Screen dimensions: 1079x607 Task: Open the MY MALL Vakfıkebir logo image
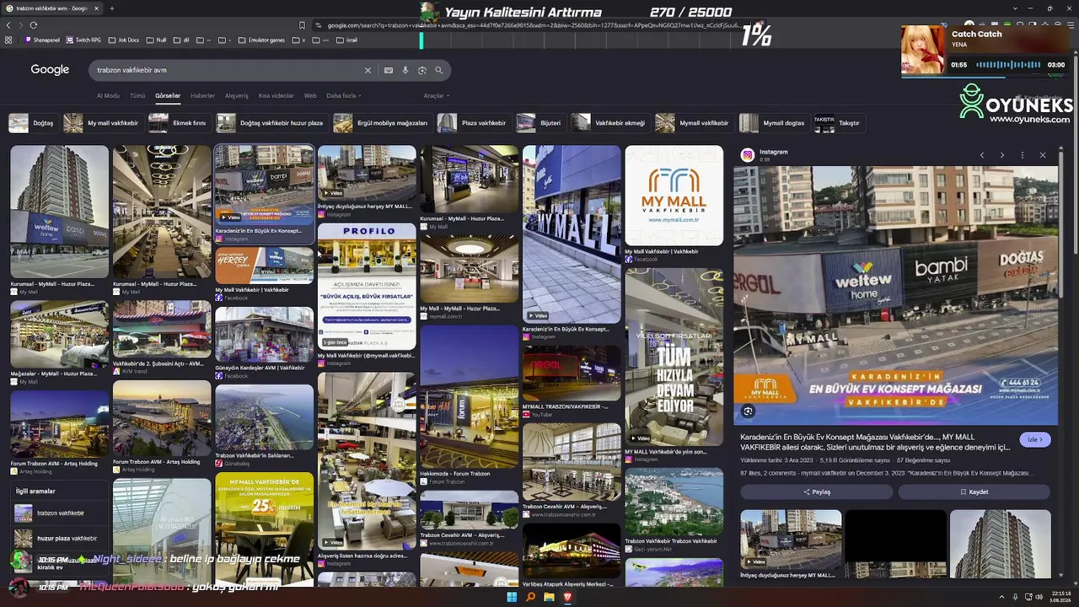coord(674,196)
